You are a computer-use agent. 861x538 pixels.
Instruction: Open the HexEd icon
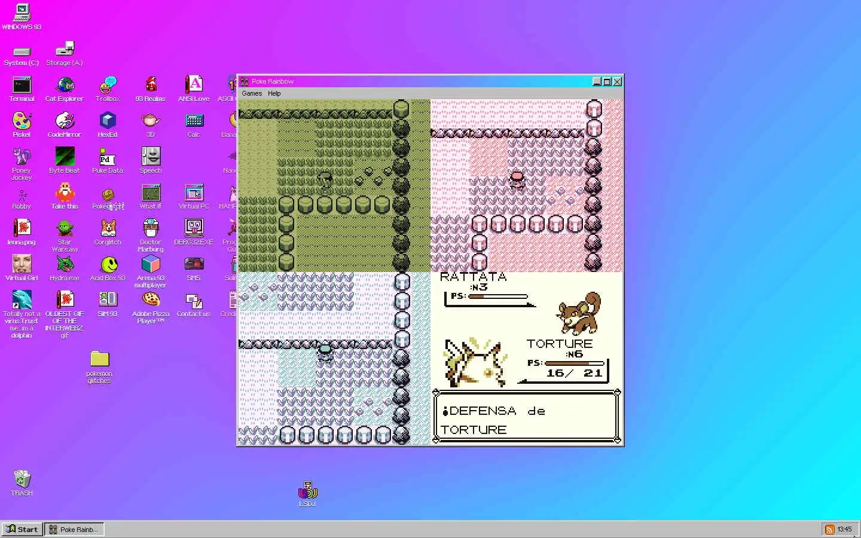[x=108, y=125]
